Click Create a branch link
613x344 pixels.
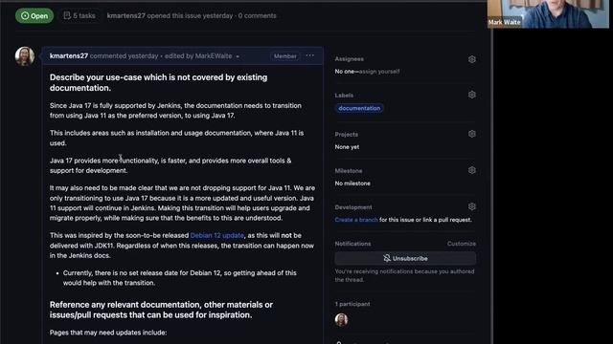(x=356, y=220)
